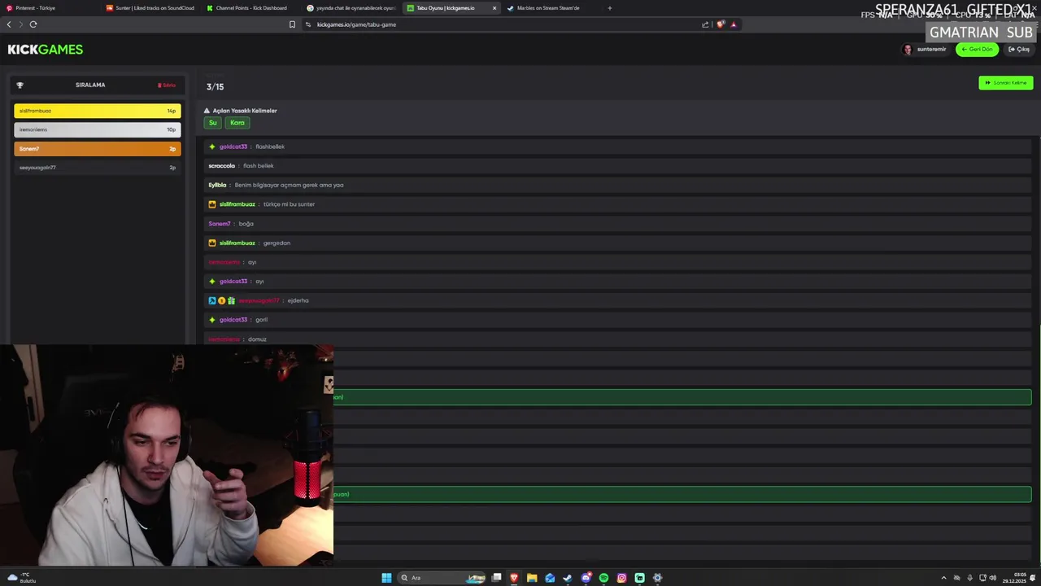Open the KICKGAMES logo home link
Screen dimensions: 1041x586
click(x=46, y=50)
